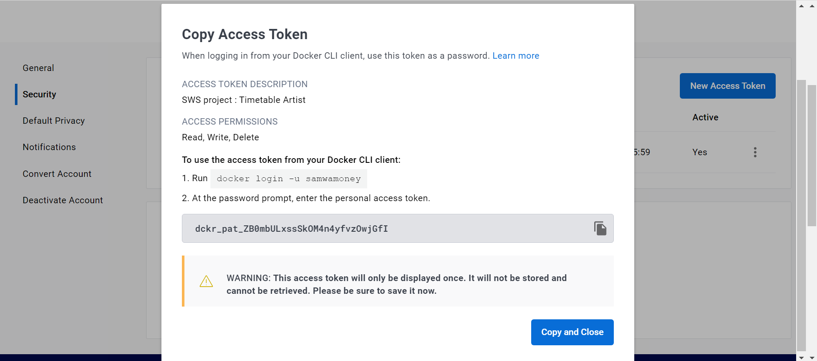Click the outer scrollbar up arrow

coord(812,6)
